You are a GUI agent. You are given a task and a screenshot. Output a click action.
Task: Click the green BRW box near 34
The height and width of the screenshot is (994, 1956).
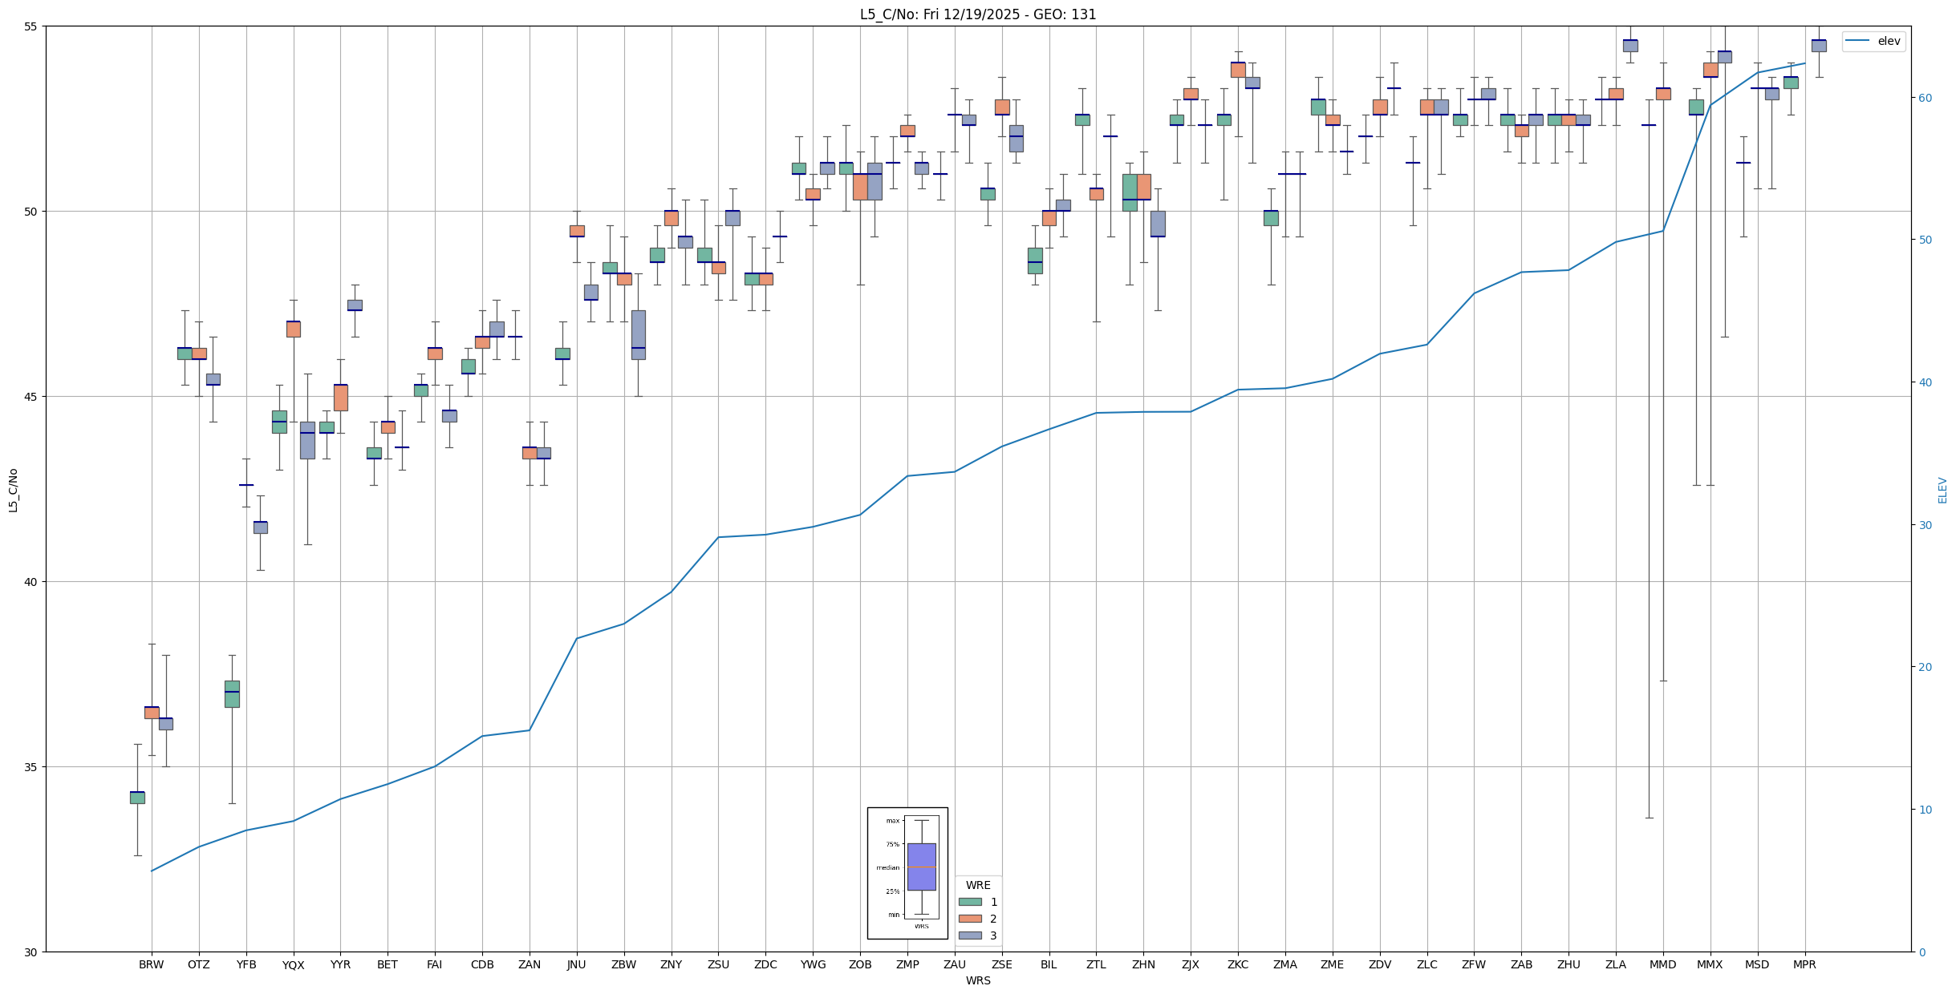(137, 798)
